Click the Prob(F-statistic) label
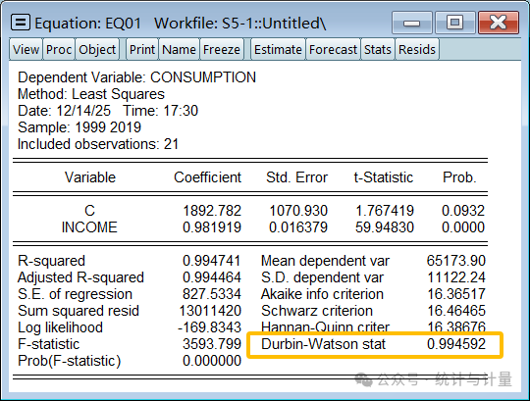The width and height of the screenshot is (530, 401). [69, 361]
